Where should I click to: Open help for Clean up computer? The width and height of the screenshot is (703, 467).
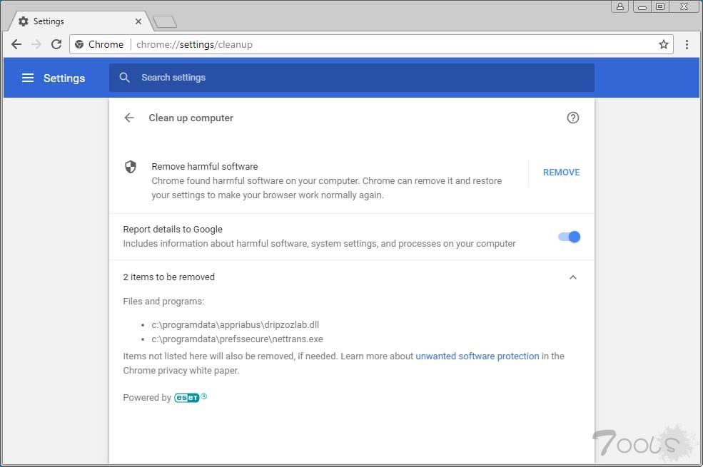point(573,118)
